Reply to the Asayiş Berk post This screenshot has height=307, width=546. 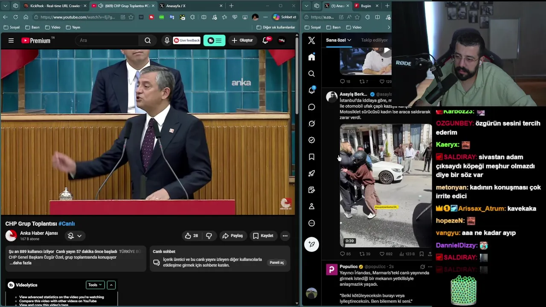click(345, 254)
